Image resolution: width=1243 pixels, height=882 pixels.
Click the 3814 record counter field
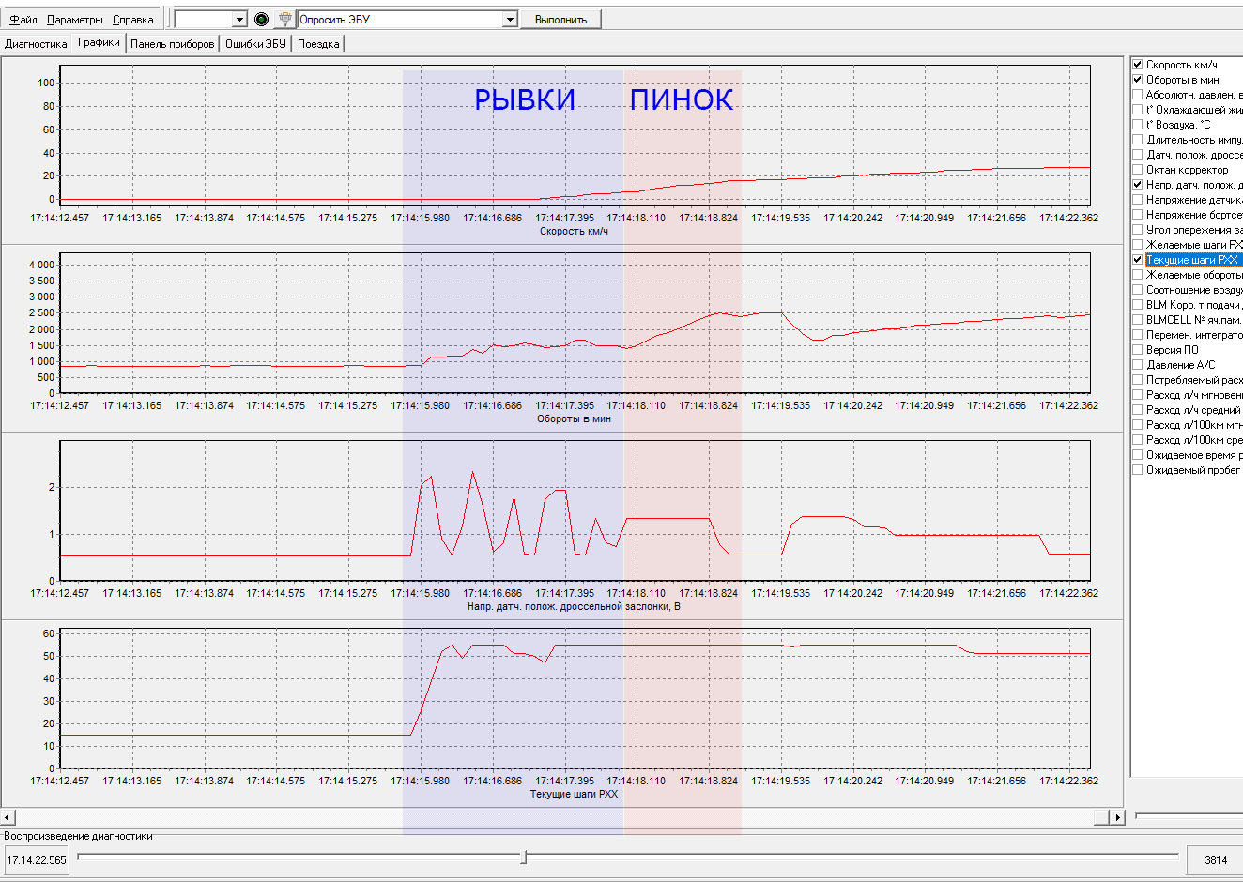point(1216,859)
